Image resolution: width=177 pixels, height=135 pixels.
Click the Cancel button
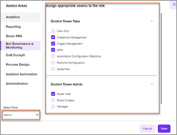pos(147,129)
